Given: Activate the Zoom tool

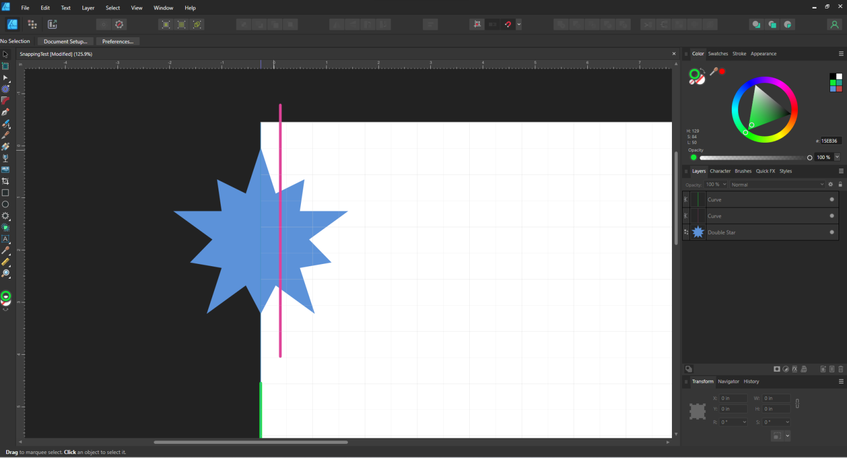Looking at the screenshot, I should [6, 274].
